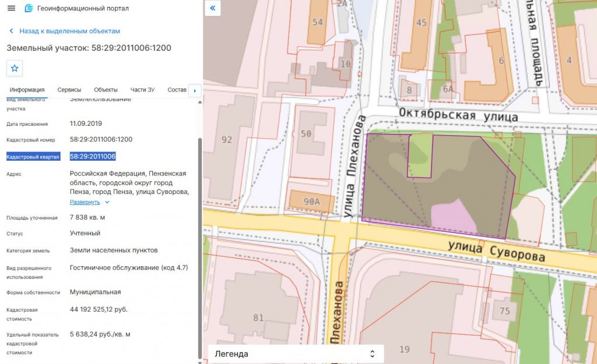Click the chevron beside Развернуть
This screenshot has height=364, width=597.
(x=107, y=202)
